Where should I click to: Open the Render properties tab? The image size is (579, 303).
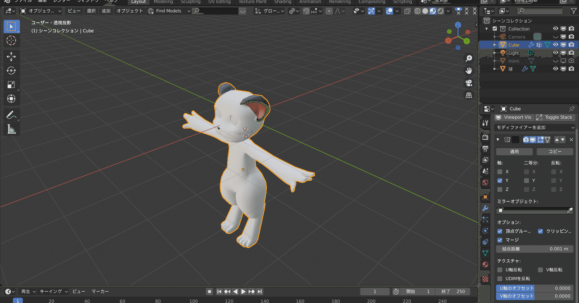(485, 137)
